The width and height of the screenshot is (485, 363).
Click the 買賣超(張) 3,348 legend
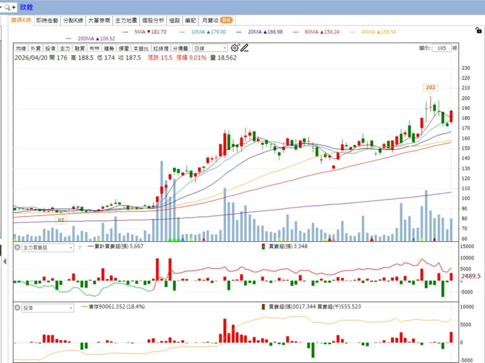click(x=284, y=246)
